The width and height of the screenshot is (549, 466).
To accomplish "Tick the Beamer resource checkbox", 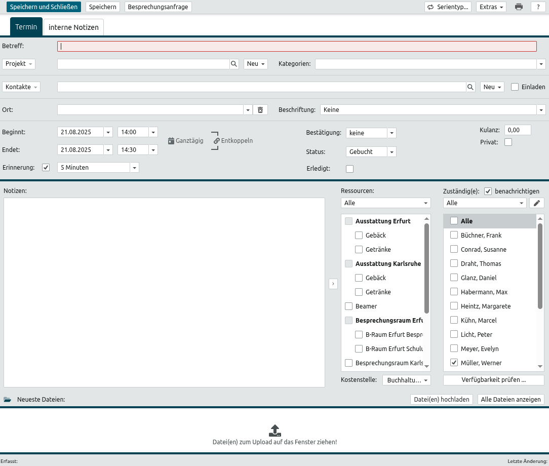I will coord(348,306).
